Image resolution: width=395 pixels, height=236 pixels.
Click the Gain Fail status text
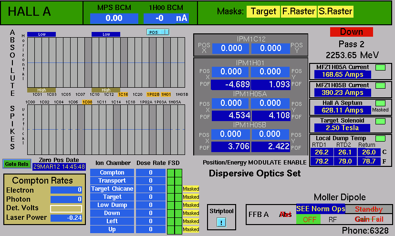[369, 219]
